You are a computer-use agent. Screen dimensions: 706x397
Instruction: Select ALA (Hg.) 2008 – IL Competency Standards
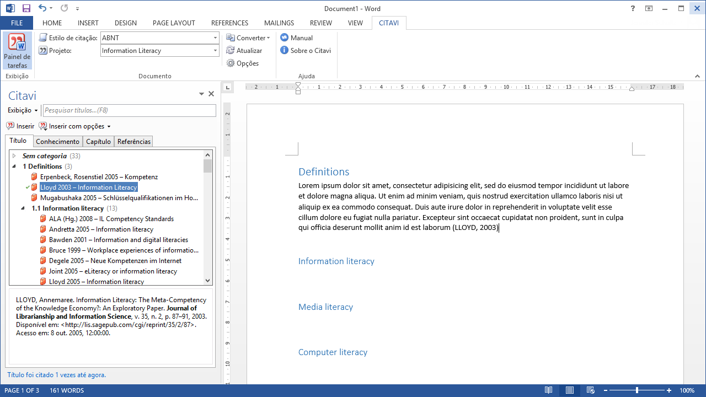111,219
